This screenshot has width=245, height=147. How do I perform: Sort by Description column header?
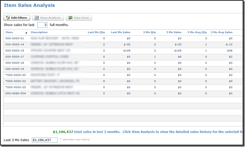39,32
